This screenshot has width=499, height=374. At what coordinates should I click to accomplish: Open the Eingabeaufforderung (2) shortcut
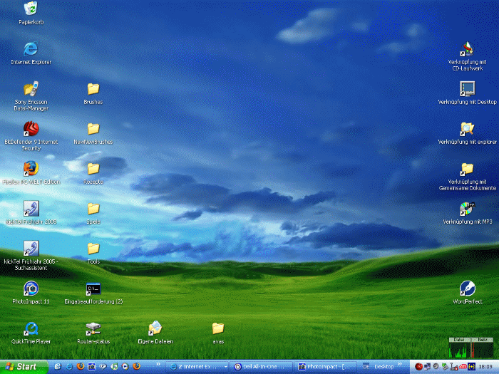pyautogui.click(x=93, y=289)
